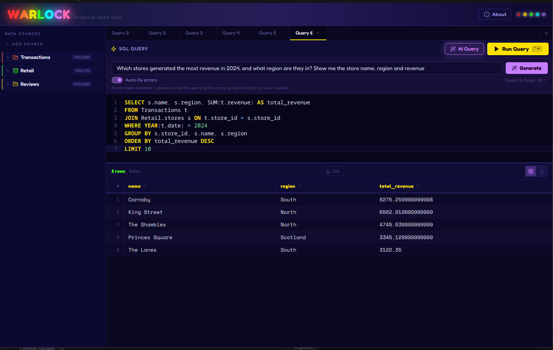
Task: Select the table view icon
Action: (530, 171)
